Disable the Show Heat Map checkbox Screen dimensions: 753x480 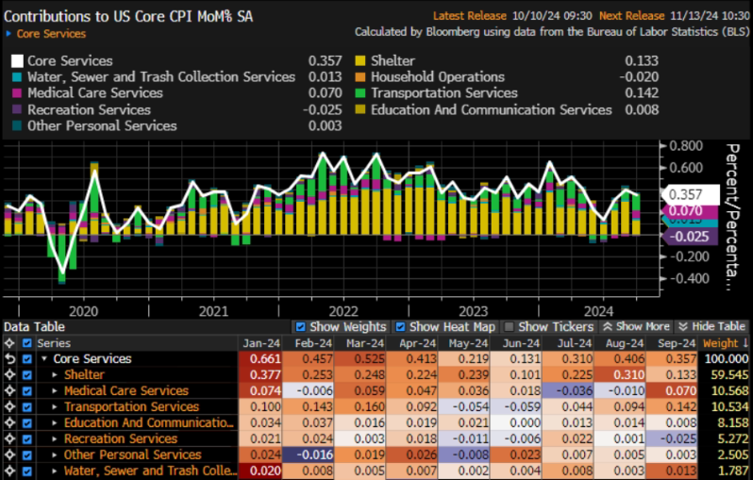coord(402,327)
